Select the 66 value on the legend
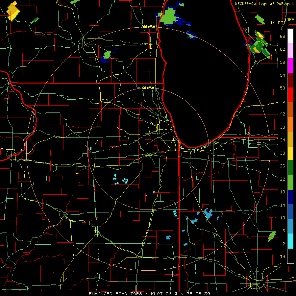296x296 pixels. 283,36
